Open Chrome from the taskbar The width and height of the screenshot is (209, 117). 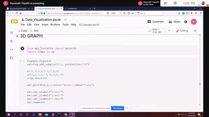pyautogui.click(x=66, y=115)
